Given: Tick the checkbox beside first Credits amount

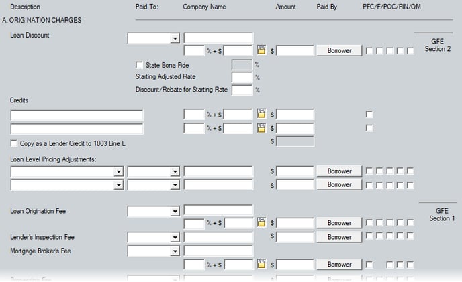Looking at the screenshot, I should (369, 114).
